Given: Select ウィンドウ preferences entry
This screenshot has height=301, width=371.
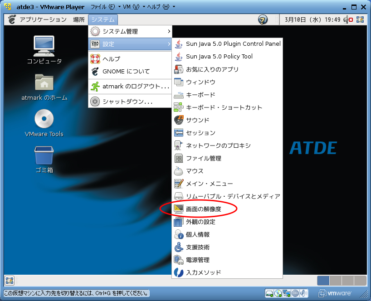Looking at the screenshot, I should 227,83.
